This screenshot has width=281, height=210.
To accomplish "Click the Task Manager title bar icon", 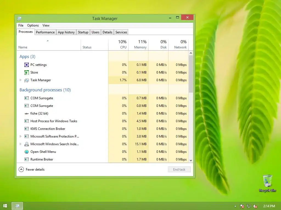I will (19, 18).
